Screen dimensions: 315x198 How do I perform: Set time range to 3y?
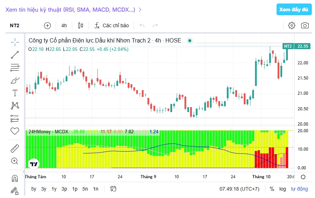[x=44, y=189]
